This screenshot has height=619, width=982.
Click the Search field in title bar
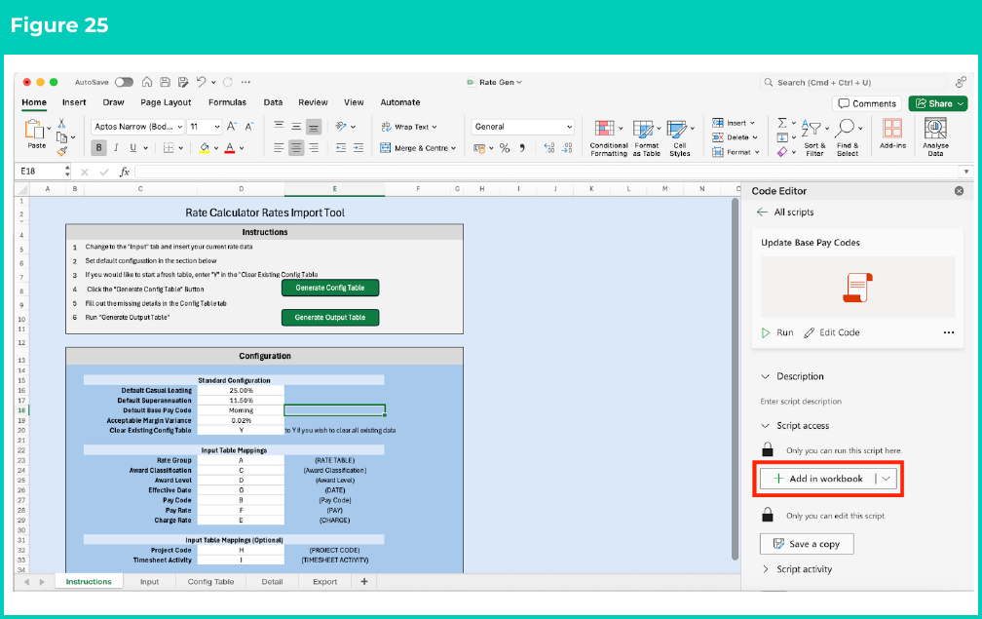click(853, 82)
